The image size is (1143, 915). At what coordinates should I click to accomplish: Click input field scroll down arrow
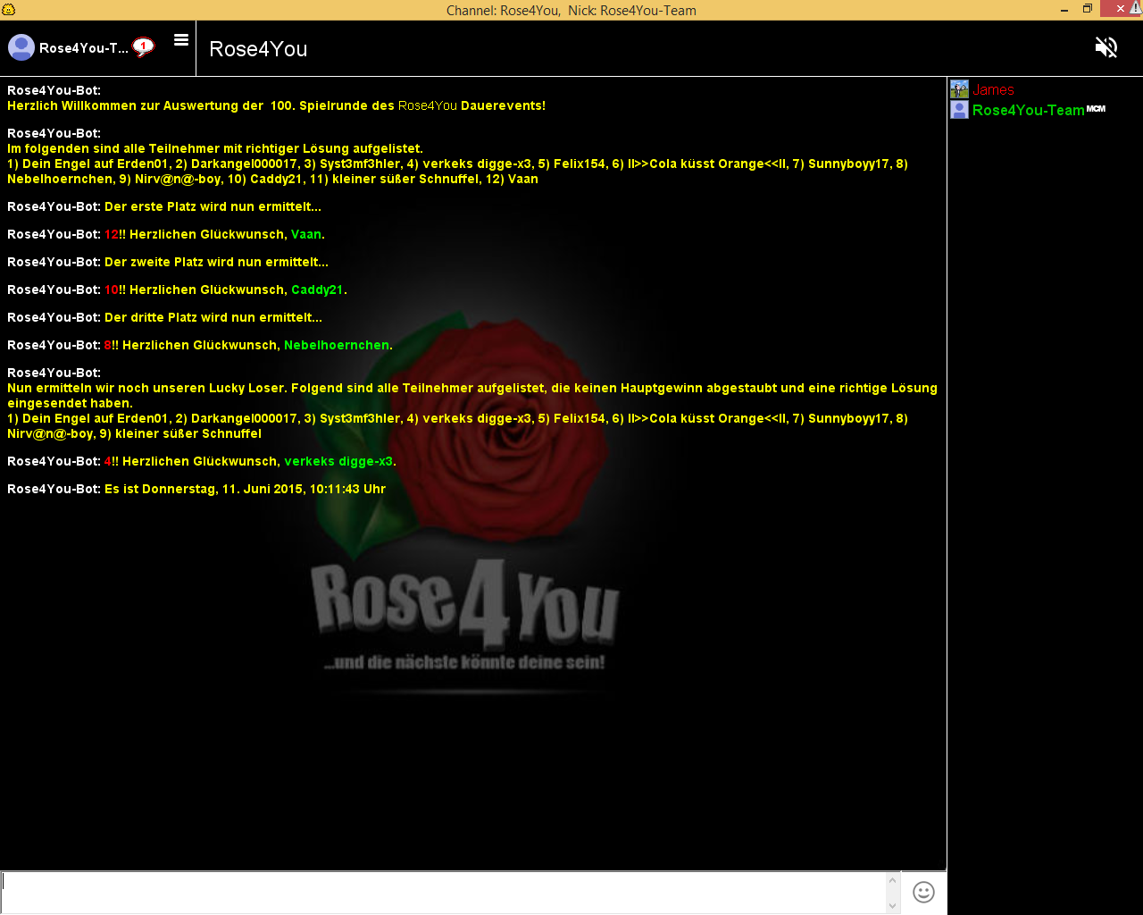(892, 905)
